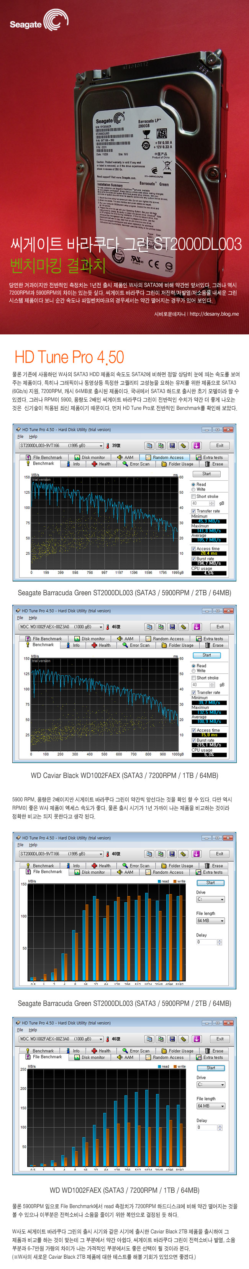Toggle Burst rate checkbox in WD Benchmark window
The width and height of the screenshot is (249, 1269).
pos(194,740)
